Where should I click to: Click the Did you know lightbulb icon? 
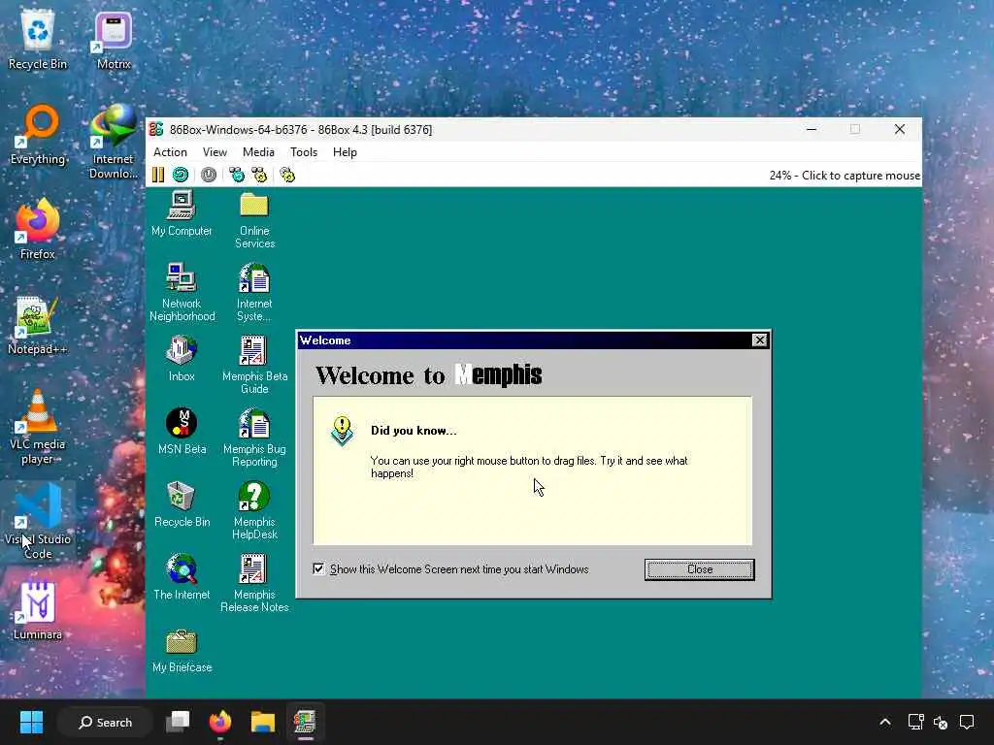[342, 431]
